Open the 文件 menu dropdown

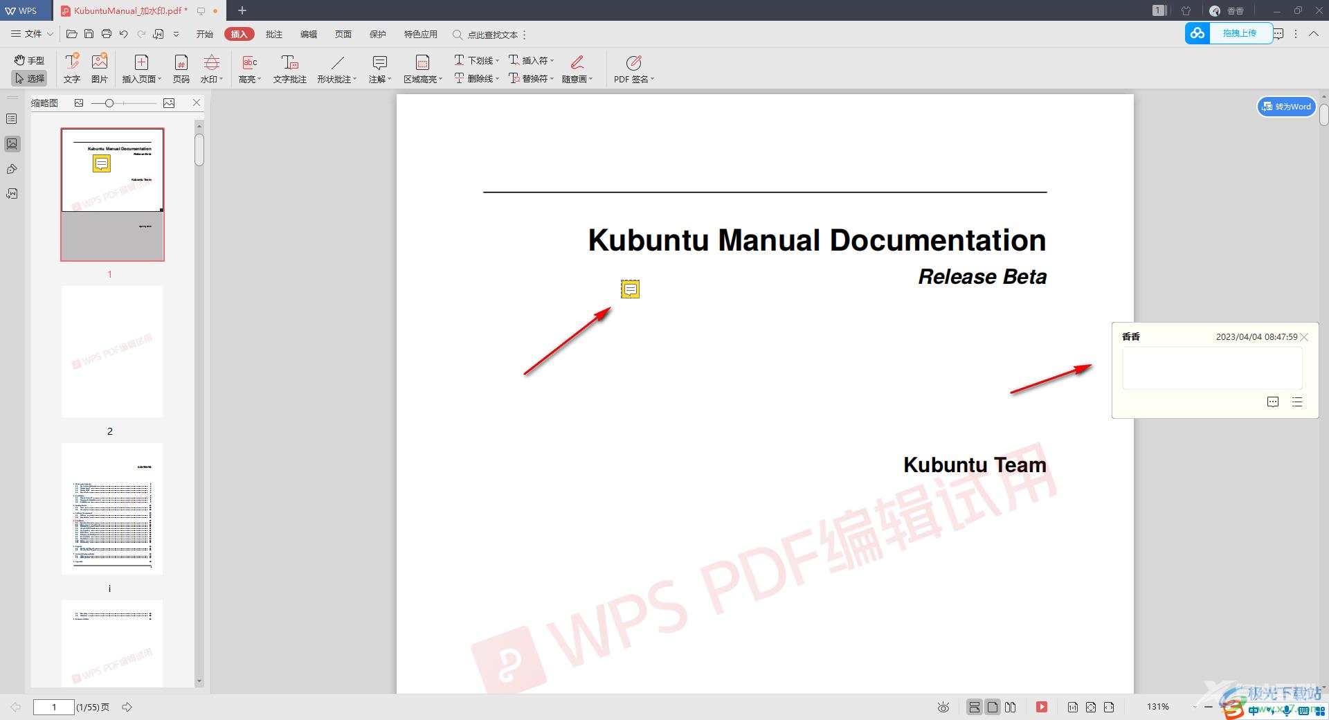tap(32, 34)
